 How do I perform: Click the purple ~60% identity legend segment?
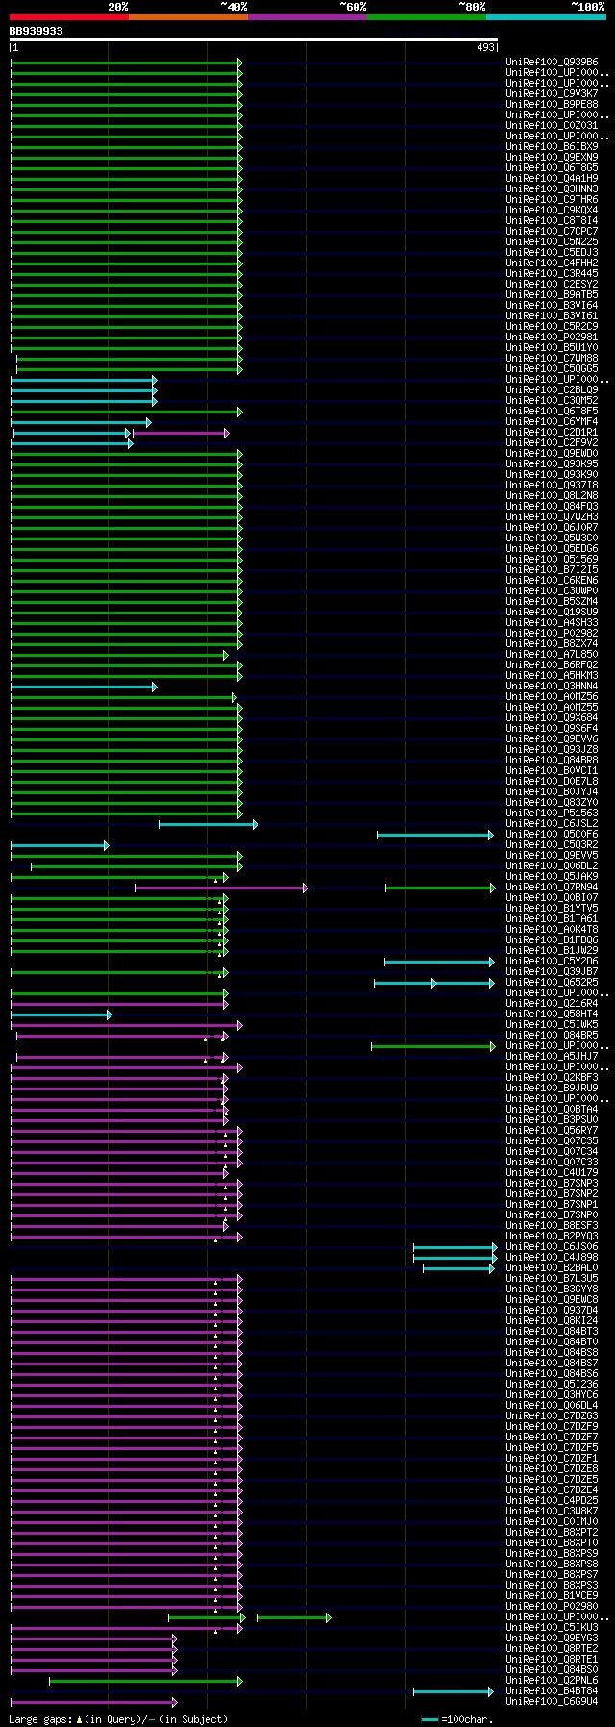coord(307,16)
